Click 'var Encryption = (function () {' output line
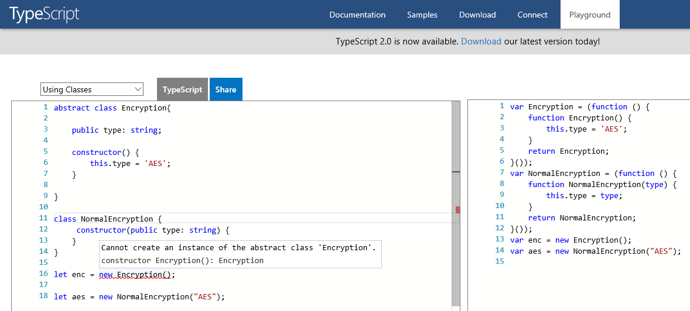Viewport: 690px width, 311px height. click(x=579, y=107)
